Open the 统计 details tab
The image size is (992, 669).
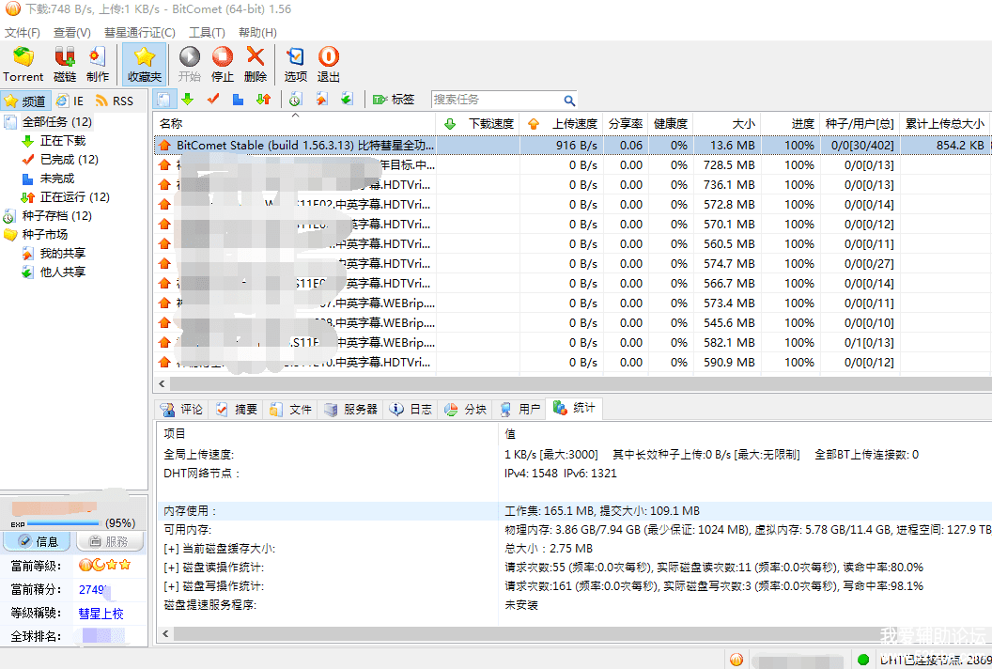(x=575, y=408)
